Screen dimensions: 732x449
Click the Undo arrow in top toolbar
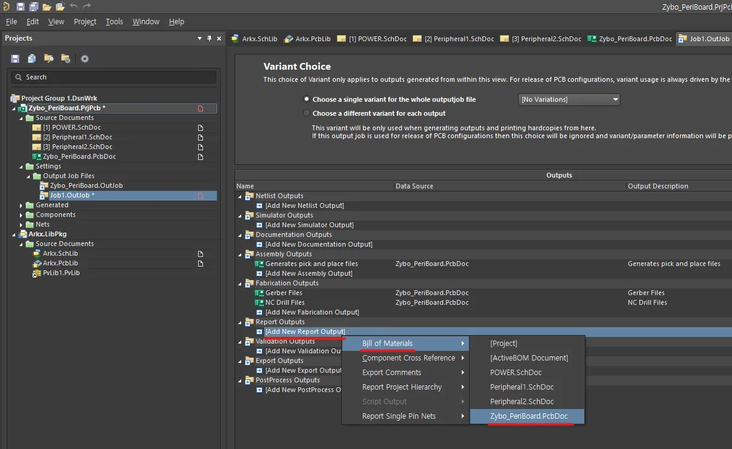(73, 7)
